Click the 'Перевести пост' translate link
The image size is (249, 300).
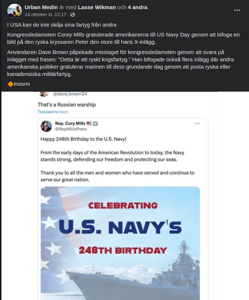tap(52, 112)
